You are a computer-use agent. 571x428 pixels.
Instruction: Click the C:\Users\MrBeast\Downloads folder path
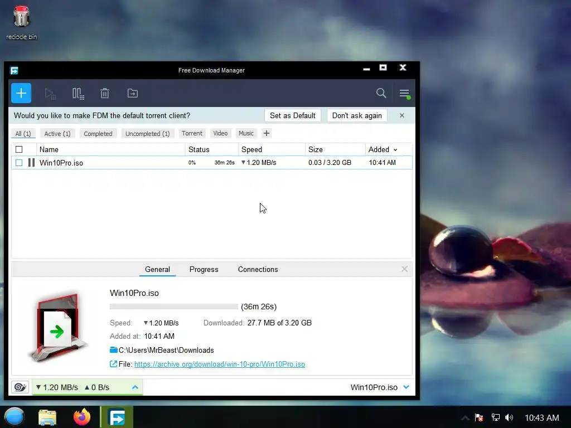click(166, 350)
